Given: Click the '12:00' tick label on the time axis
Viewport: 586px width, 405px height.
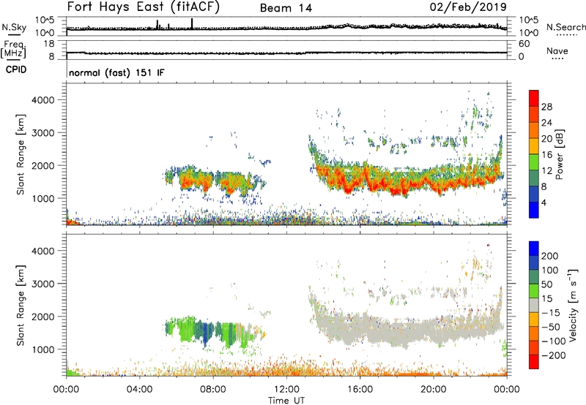Looking at the screenshot, I should (x=286, y=390).
